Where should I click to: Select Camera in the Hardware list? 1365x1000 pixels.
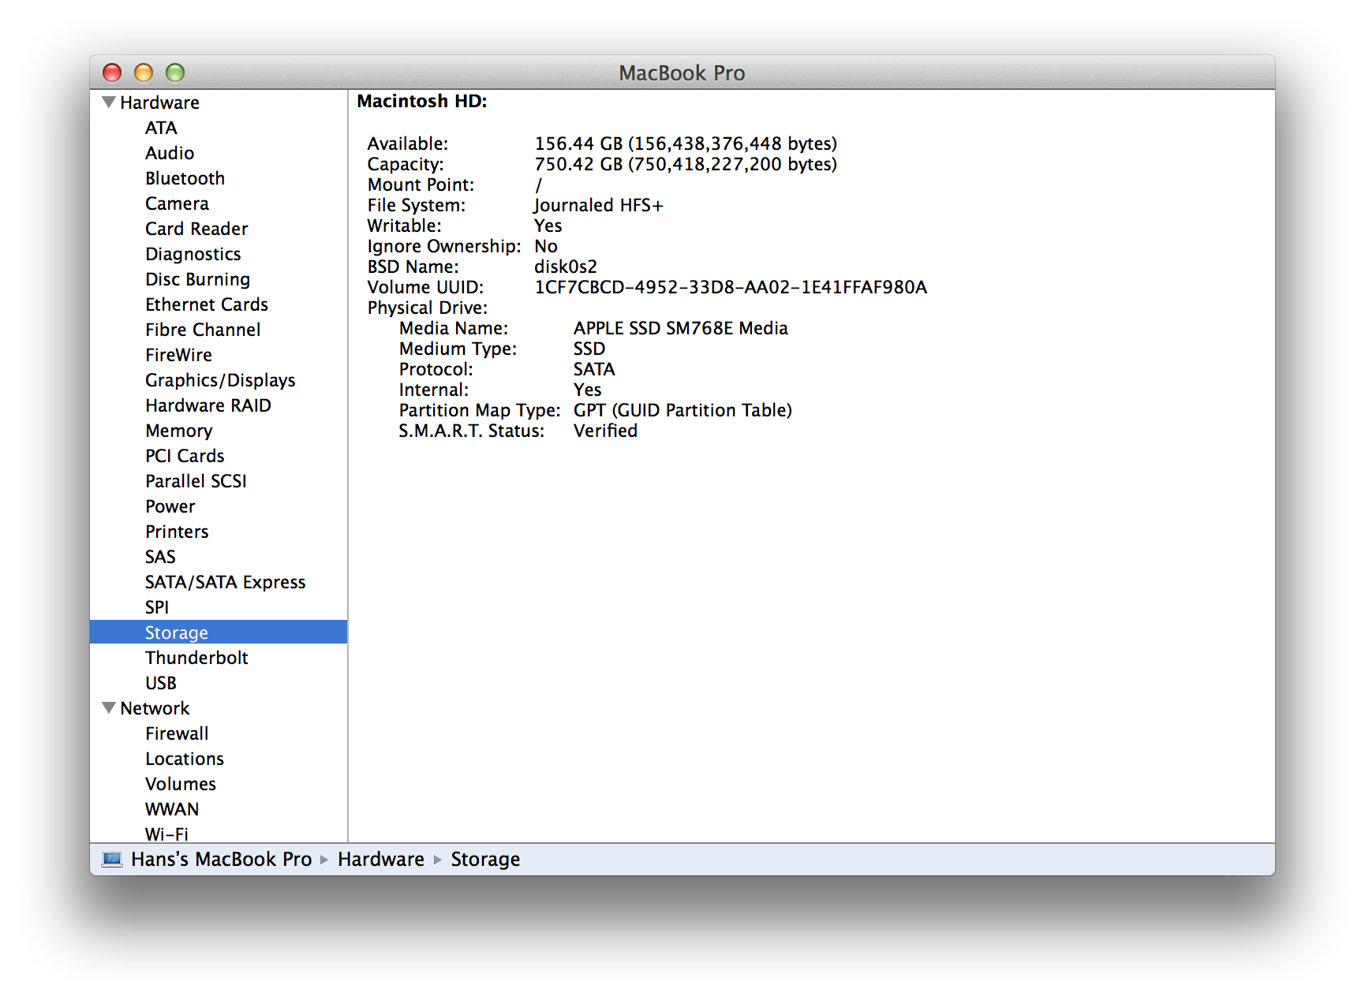pos(177,203)
